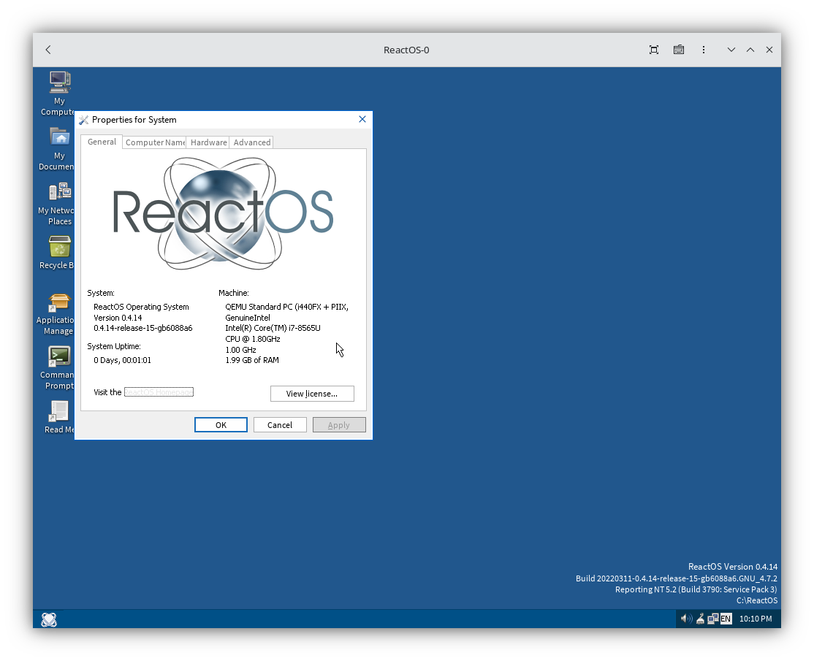
Task: Open the My Documents desktop icon
Action: (60, 149)
